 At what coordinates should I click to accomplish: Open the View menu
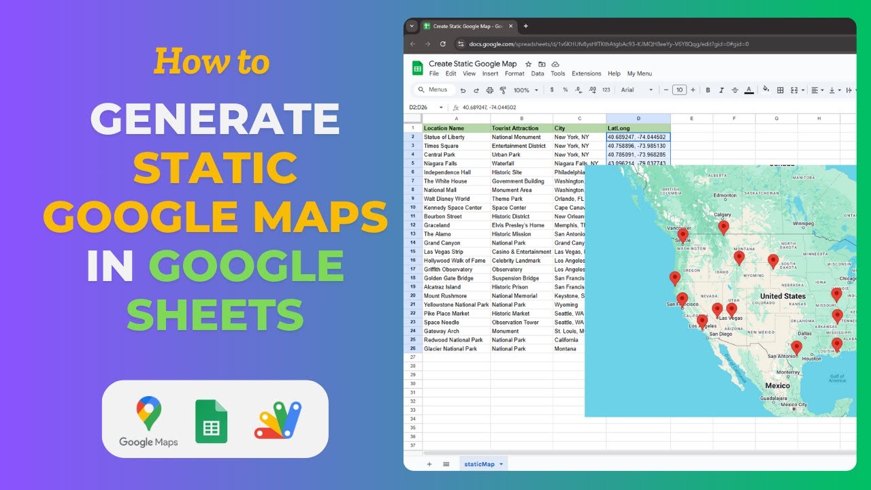pos(470,73)
